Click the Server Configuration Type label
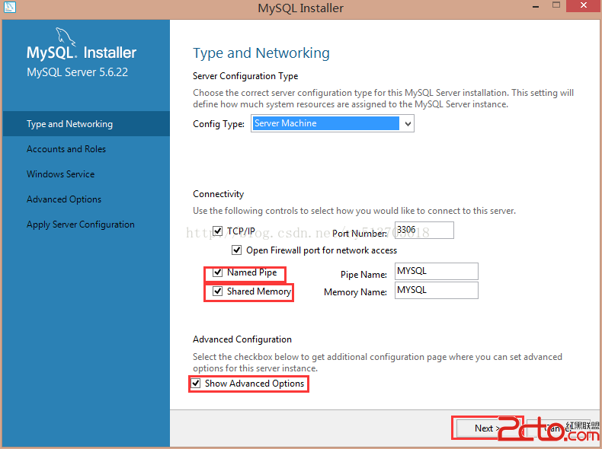The width and height of the screenshot is (602, 449). [245, 76]
